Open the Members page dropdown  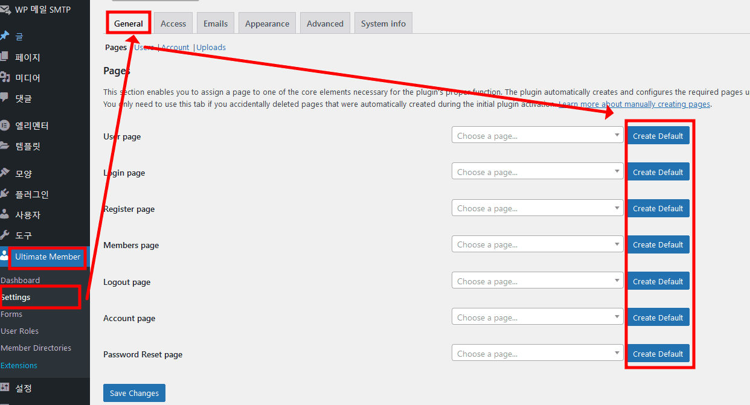(x=537, y=244)
